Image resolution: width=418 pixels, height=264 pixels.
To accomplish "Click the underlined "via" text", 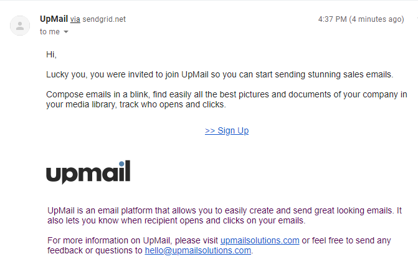I will coord(75,19).
